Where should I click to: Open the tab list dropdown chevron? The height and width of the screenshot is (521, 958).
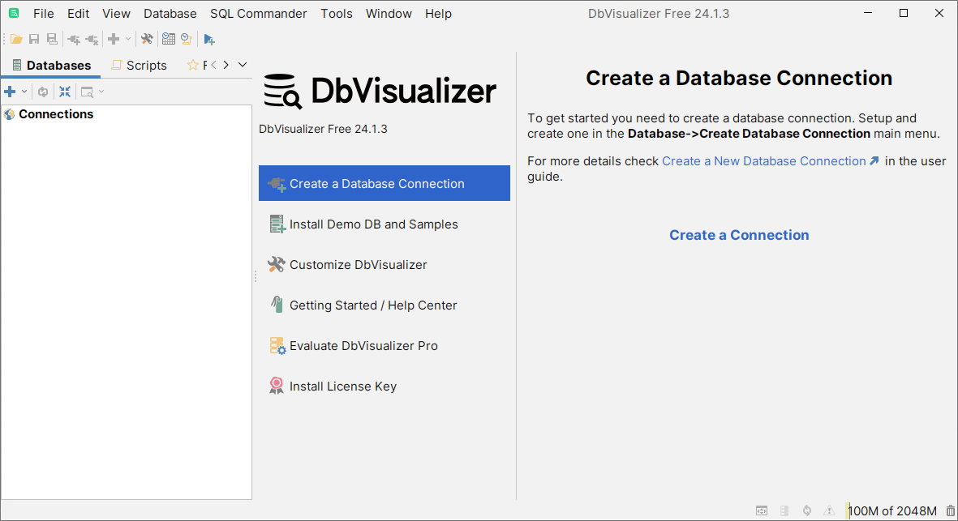tap(243, 65)
